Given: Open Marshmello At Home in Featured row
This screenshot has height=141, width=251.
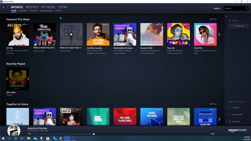Looking at the screenshot, I should pos(125,34).
